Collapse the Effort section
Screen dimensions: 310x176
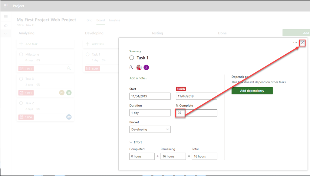point(131,142)
